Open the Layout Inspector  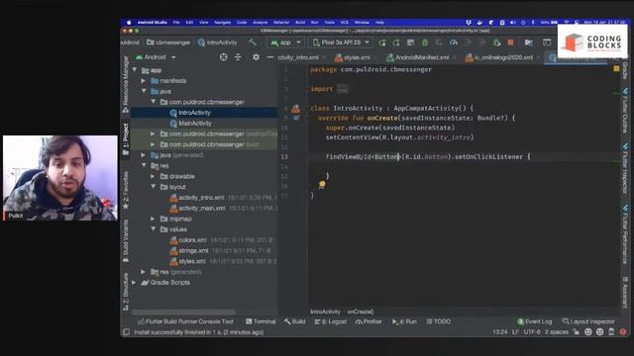(588, 321)
